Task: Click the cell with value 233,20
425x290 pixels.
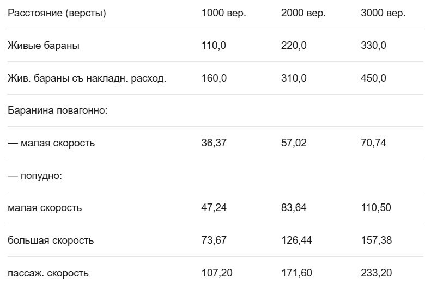Action: 376,273
